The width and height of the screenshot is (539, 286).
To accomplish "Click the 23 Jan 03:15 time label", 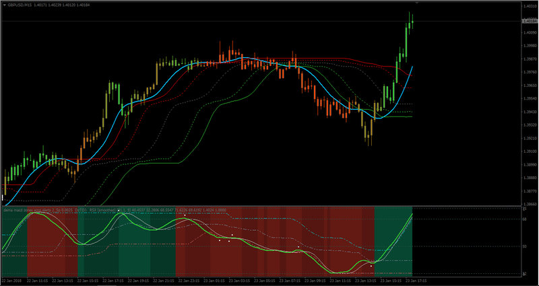I will point(239,281).
